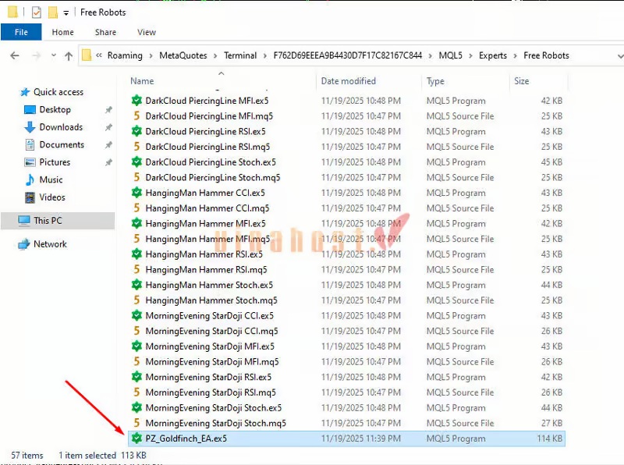Sort by Date modified column header
Screen dimensions: 624x465
[x=348, y=81]
